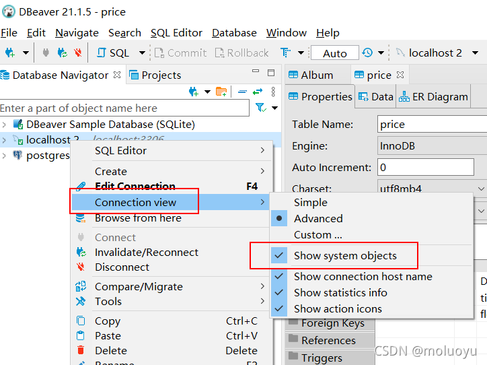Click the Connect plug icon in toolbar

click(x=46, y=53)
